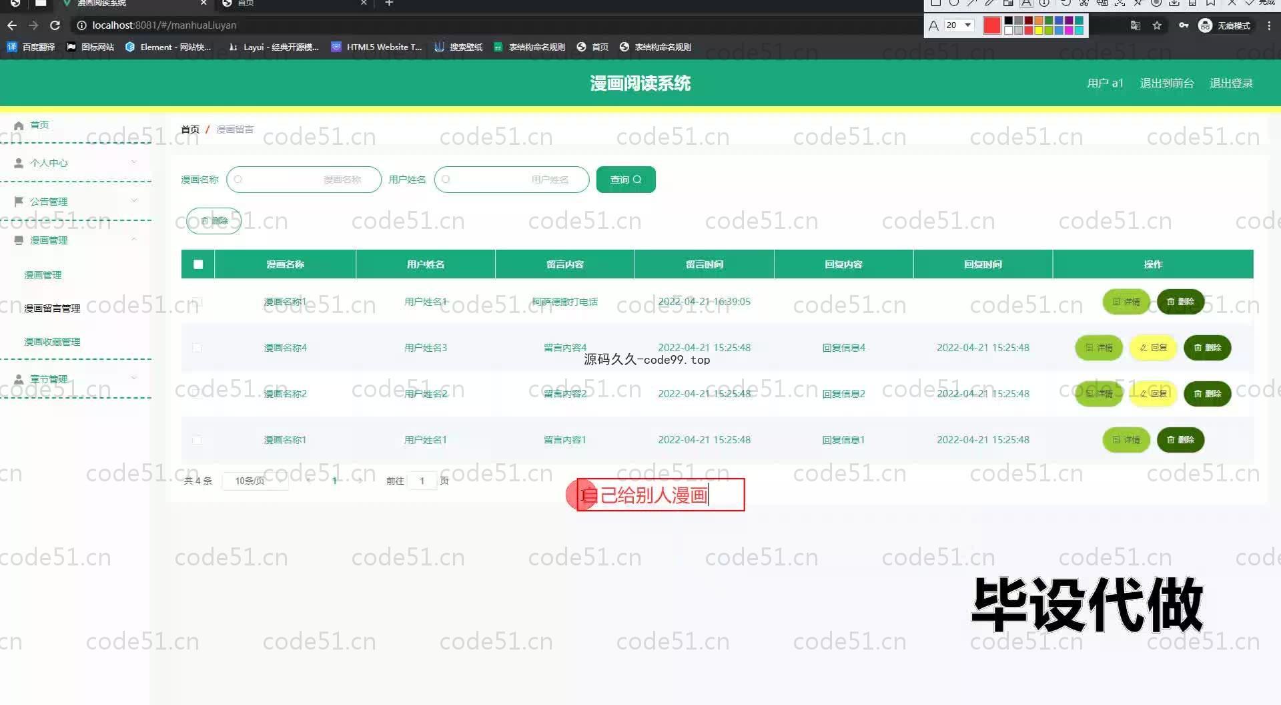1281x705 pixels.
Task: Bookmark this page with star icon
Action: 1157,25
